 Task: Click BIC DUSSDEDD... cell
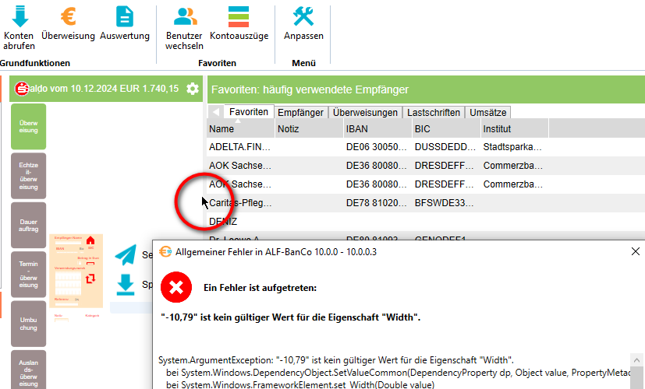pos(445,147)
